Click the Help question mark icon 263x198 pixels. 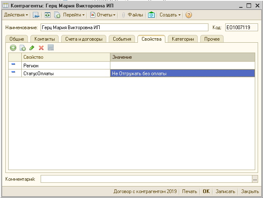point(188,15)
